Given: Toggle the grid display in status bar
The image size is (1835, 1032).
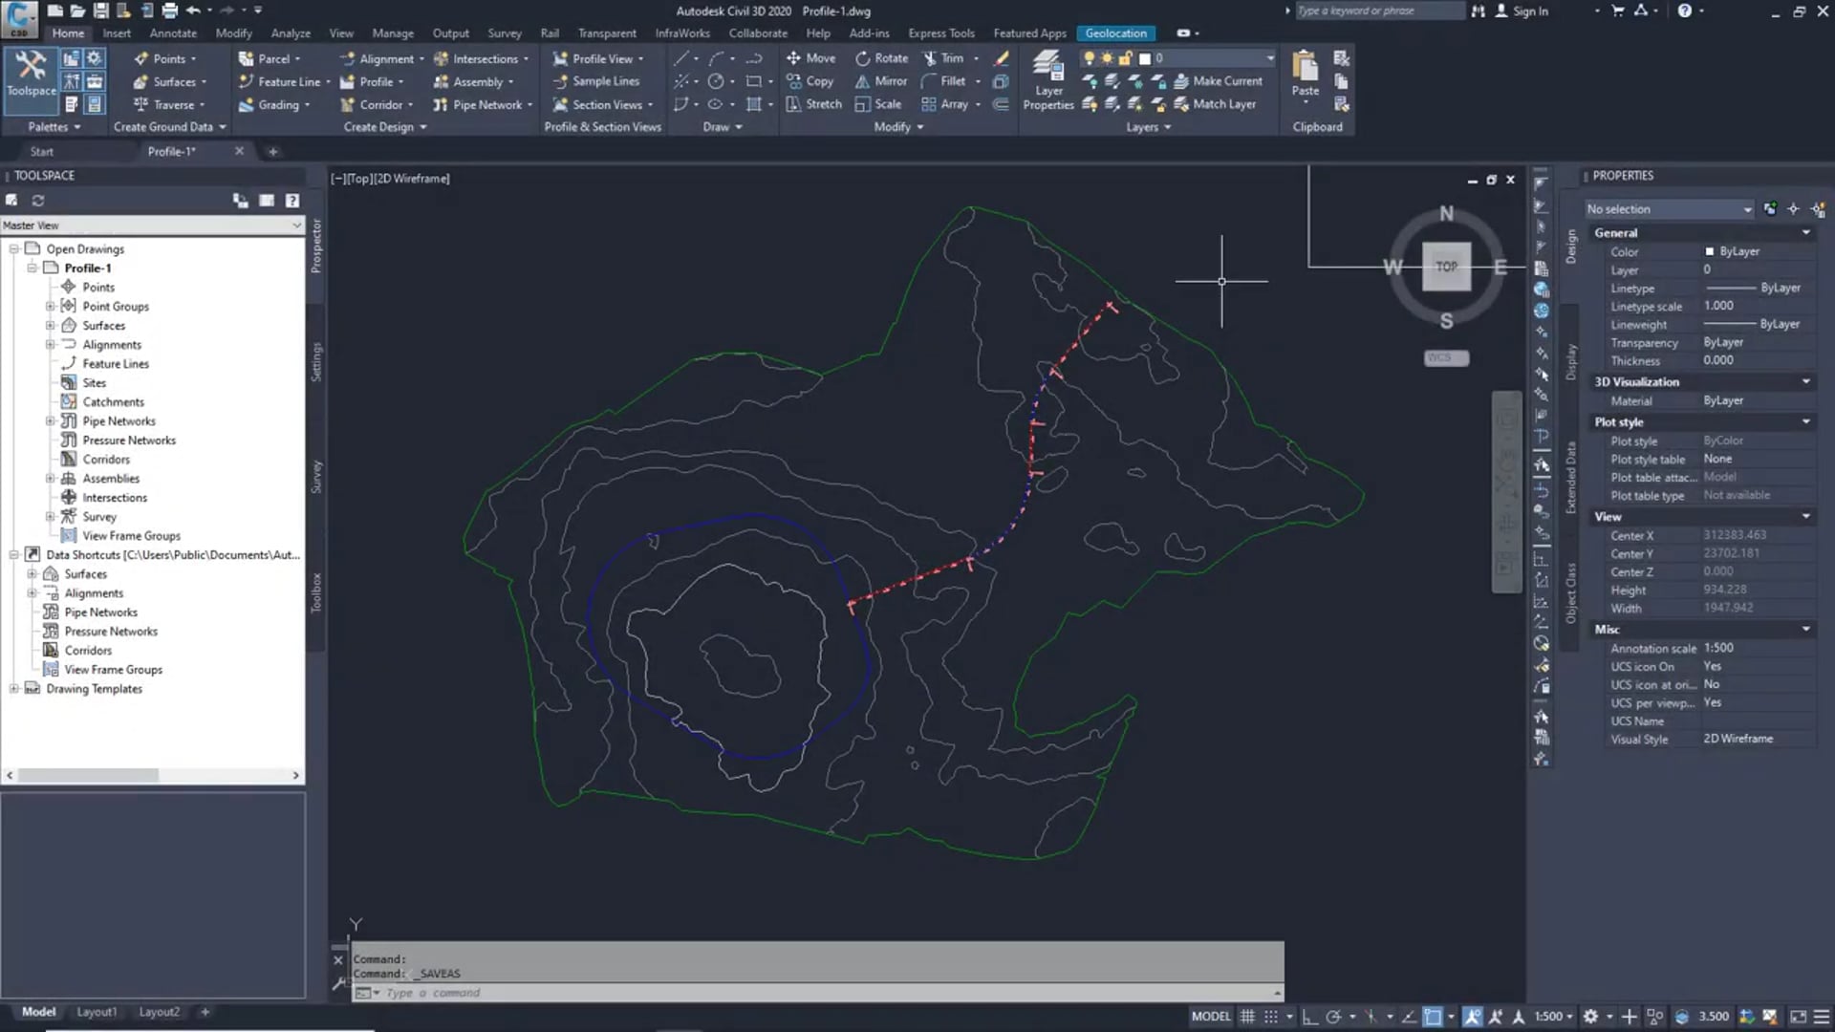Looking at the screenshot, I should 1247,1016.
